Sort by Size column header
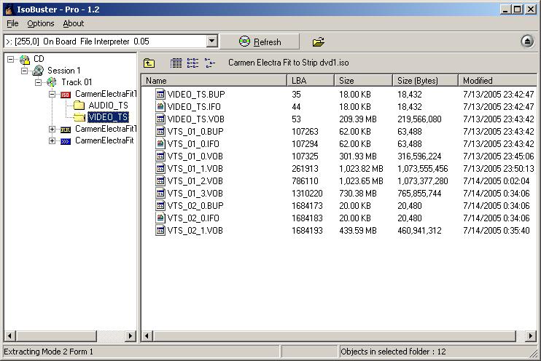This screenshot has width=541, height=361. pos(363,81)
